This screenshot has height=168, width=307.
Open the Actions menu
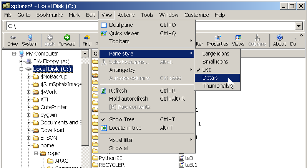pyautogui.click(x=126, y=15)
